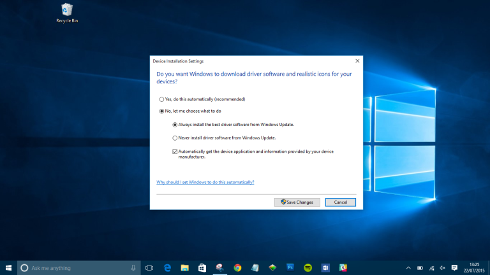Close the Device Installation Settings dialog
The height and width of the screenshot is (275, 490).
pyautogui.click(x=357, y=61)
